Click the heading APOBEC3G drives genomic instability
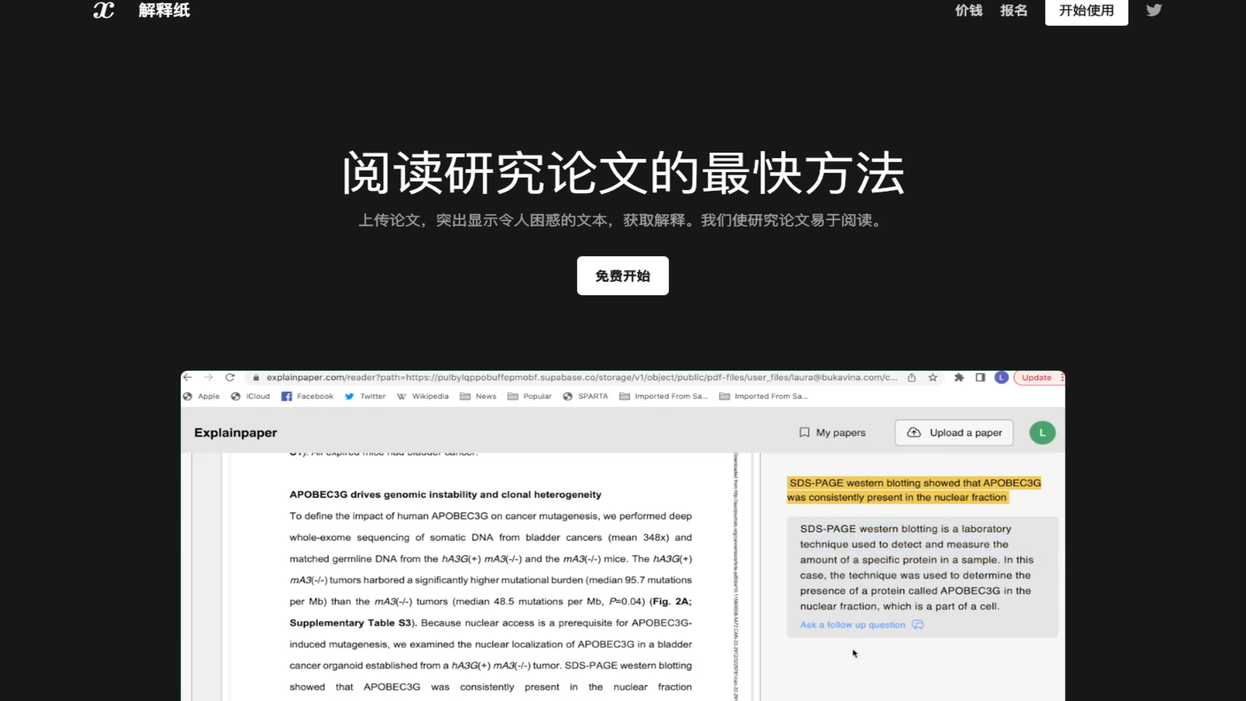Viewport: 1246px width, 701px height. pos(445,495)
